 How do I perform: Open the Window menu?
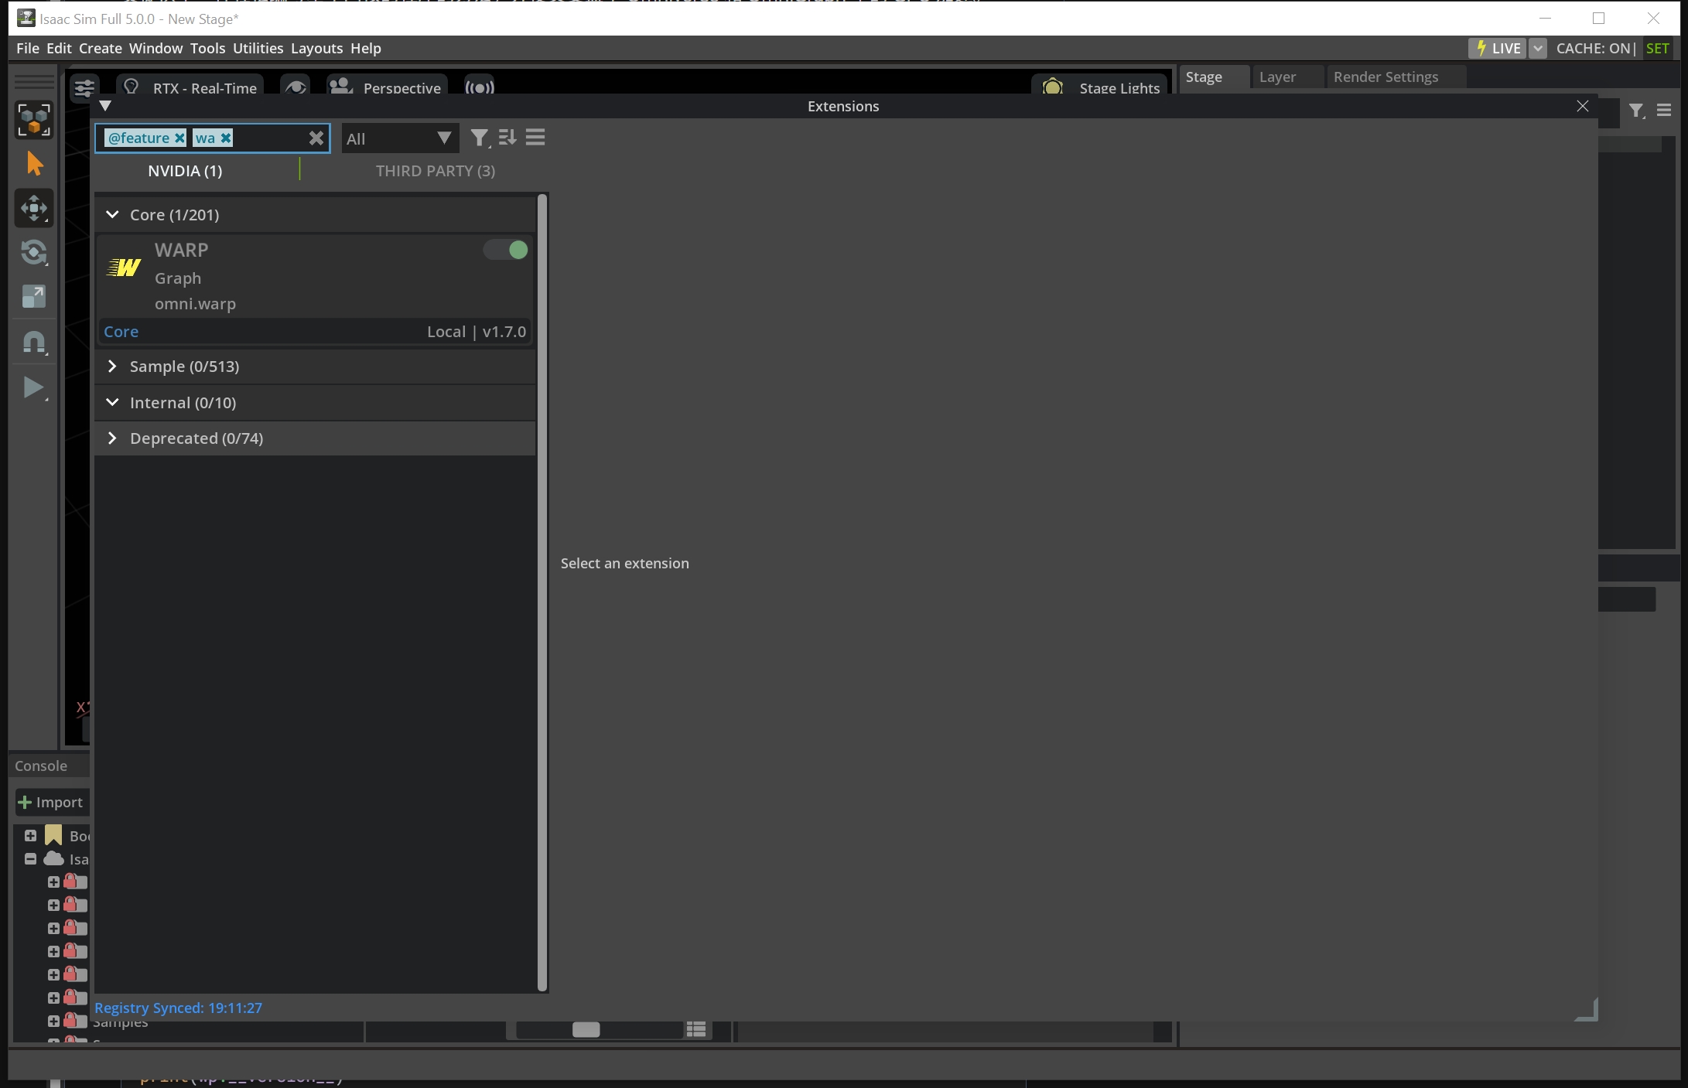[x=155, y=48]
